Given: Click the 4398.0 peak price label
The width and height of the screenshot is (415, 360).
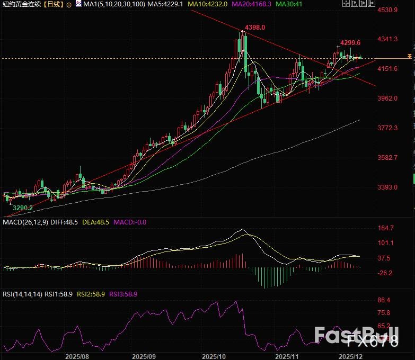Looking at the screenshot, I should point(254,27).
